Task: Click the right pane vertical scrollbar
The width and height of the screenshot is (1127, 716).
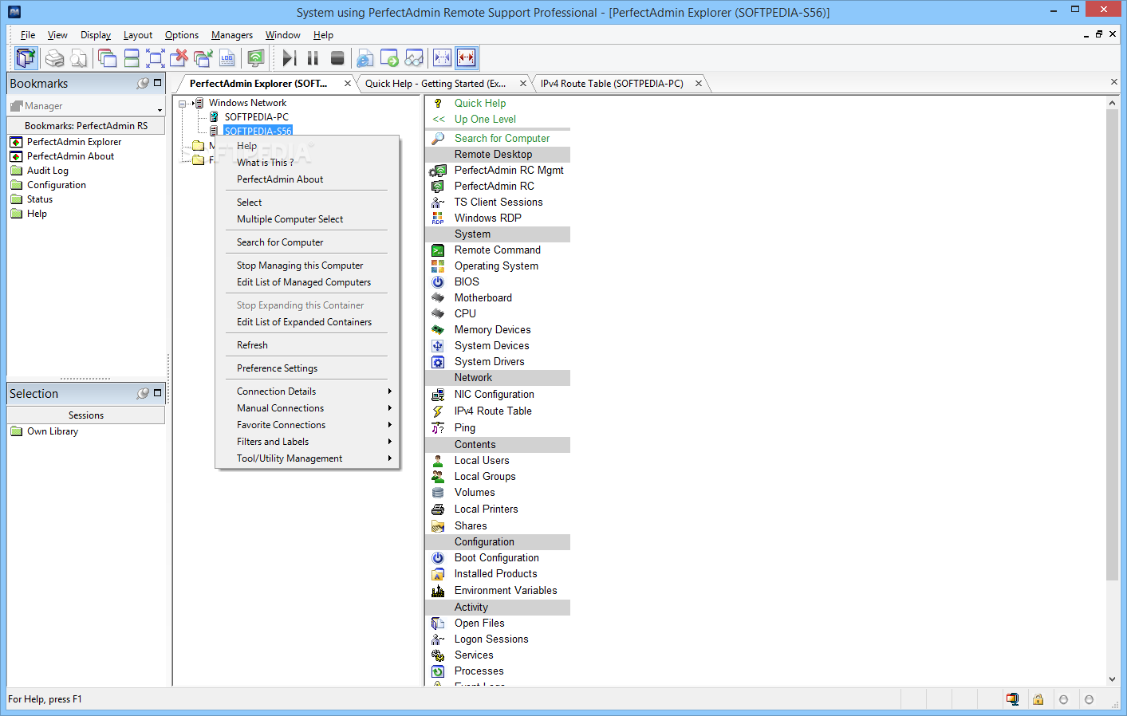Action: (x=1113, y=344)
